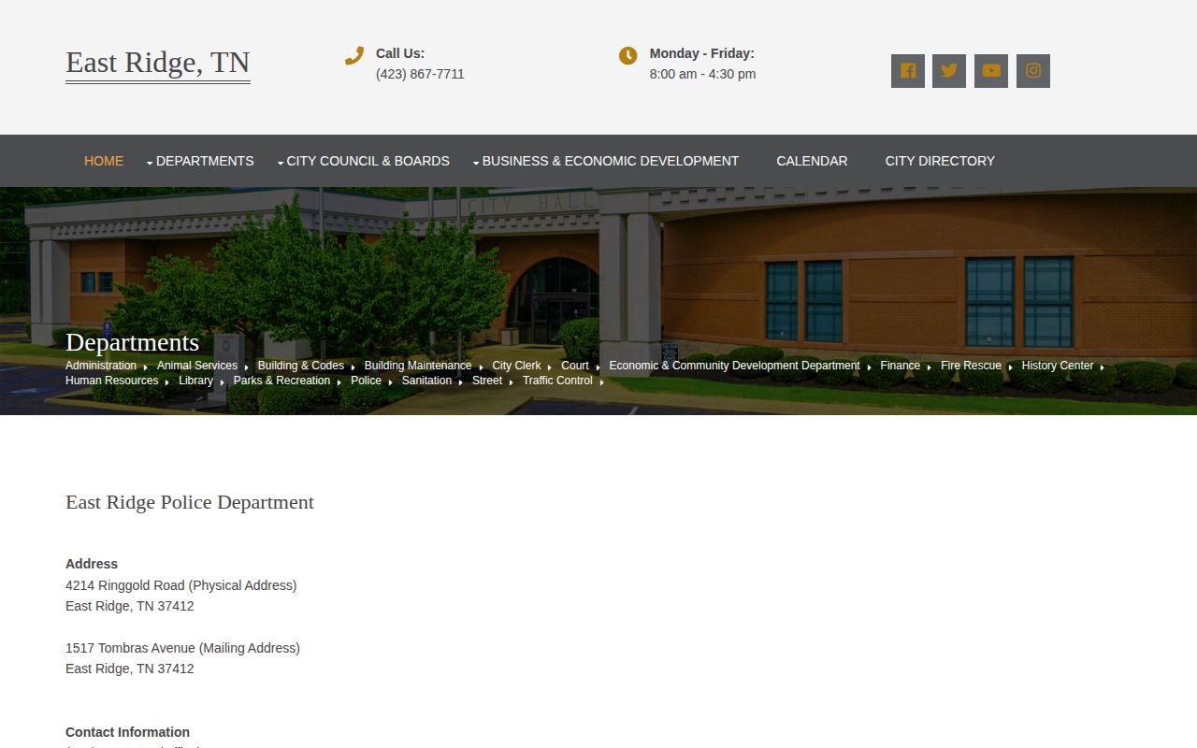Click the Departments banner heading
Image resolution: width=1197 pixels, height=748 pixels.
132,342
